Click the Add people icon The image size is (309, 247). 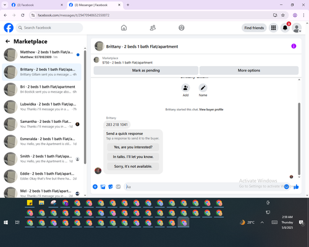[x=185, y=88]
